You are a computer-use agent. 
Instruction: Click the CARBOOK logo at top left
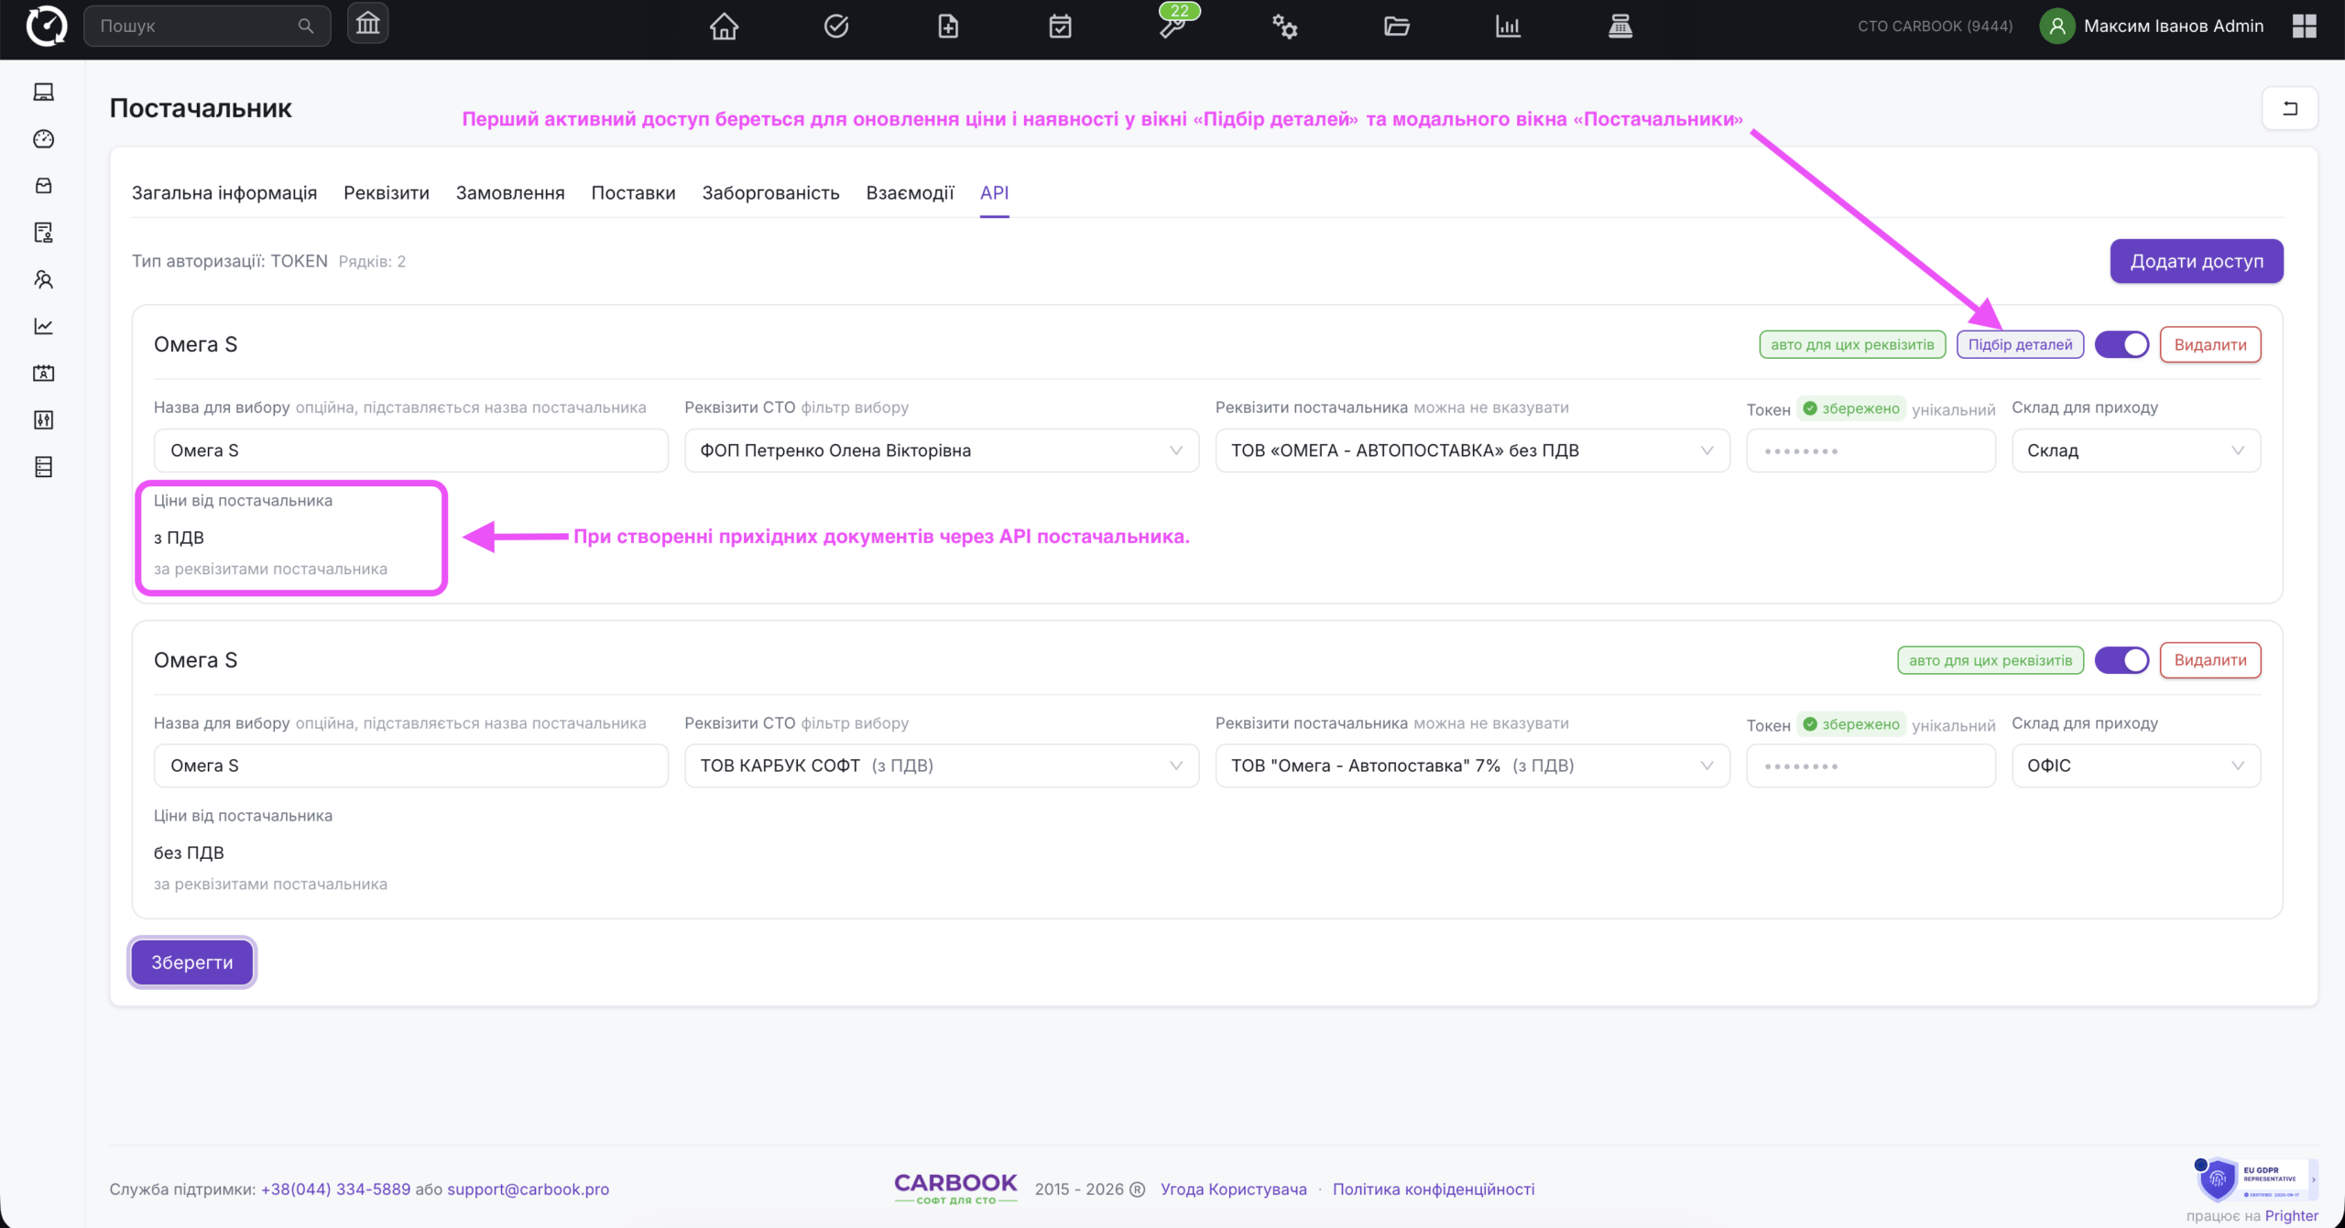[x=46, y=26]
